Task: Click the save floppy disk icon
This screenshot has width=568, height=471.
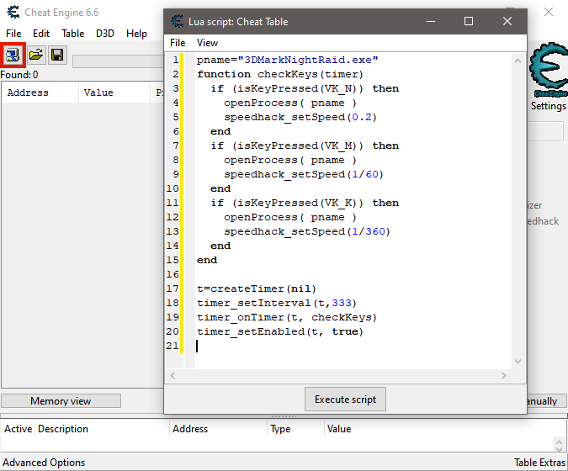Action: click(x=57, y=56)
